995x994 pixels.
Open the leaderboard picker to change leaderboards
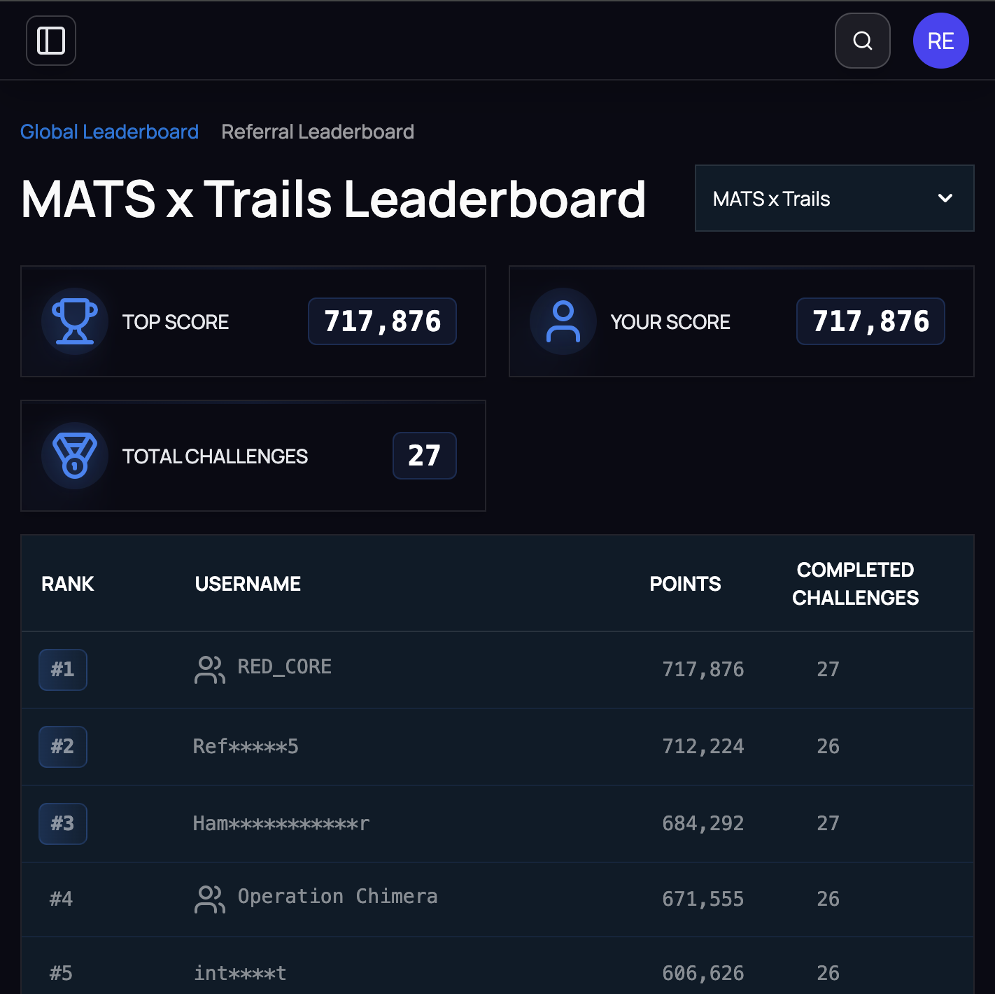(834, 198)
